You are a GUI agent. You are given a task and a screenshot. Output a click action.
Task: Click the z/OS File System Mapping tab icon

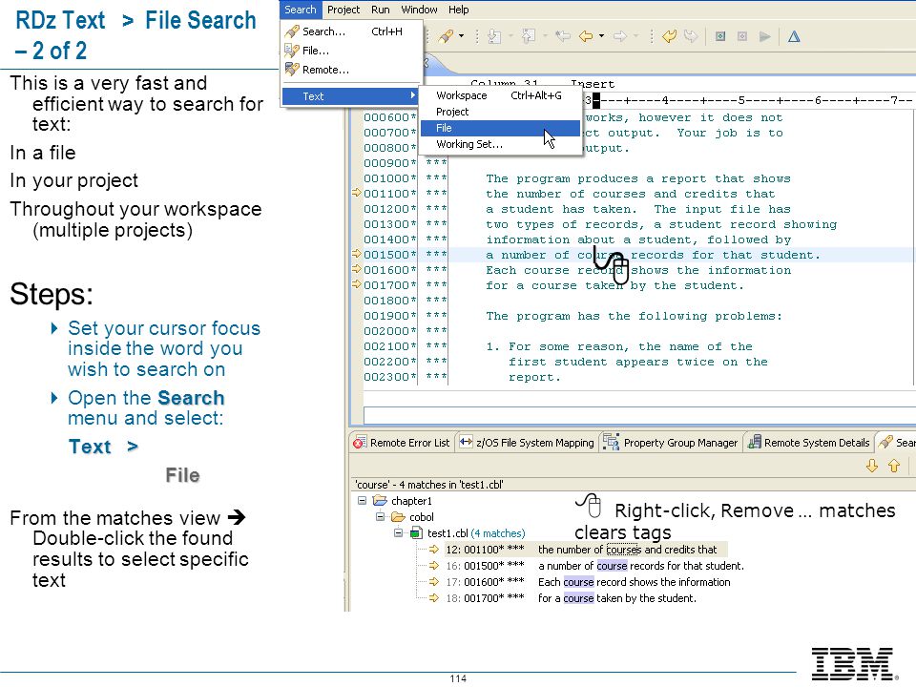[x=466, y=442]
